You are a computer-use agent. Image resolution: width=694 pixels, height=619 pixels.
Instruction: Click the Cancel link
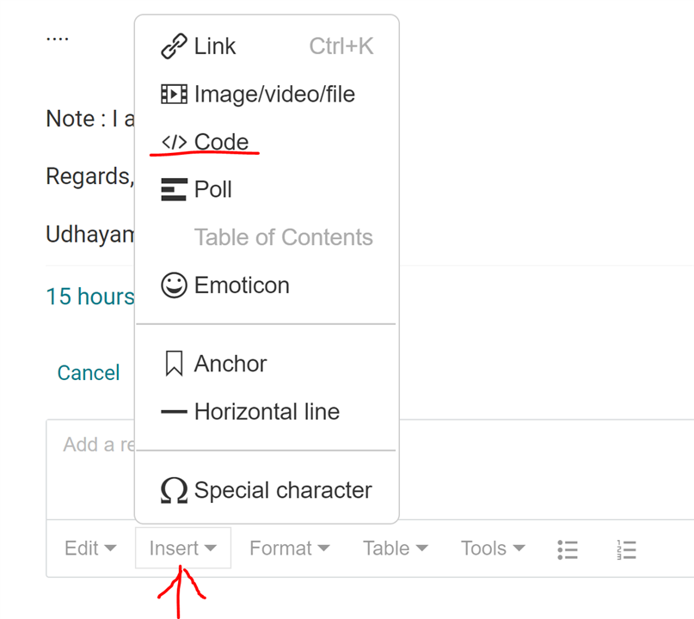coord(89,372)
